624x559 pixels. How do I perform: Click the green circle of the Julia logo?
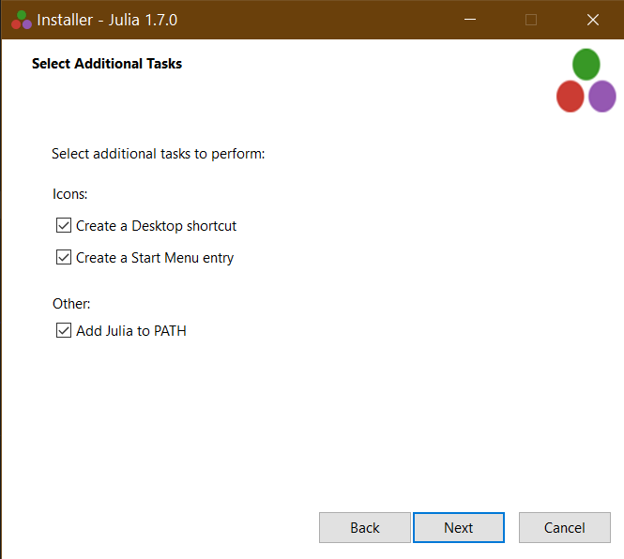point(586,65)
